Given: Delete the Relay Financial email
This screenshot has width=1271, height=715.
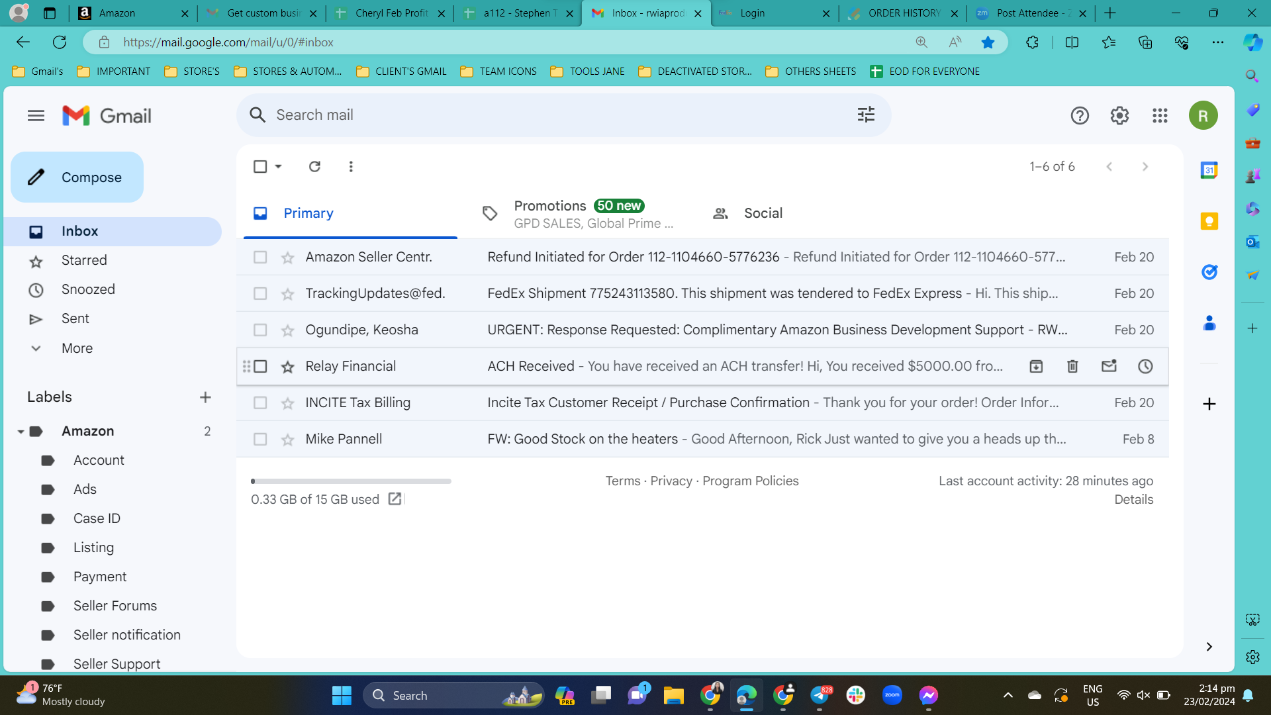Looking at the screenshot, I should pos(1072,366).
